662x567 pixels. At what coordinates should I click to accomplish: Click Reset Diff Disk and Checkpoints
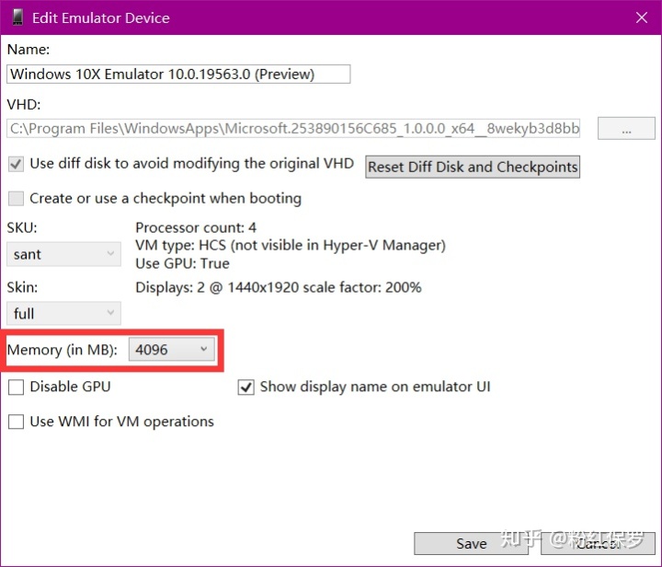[x=473, y=167]
